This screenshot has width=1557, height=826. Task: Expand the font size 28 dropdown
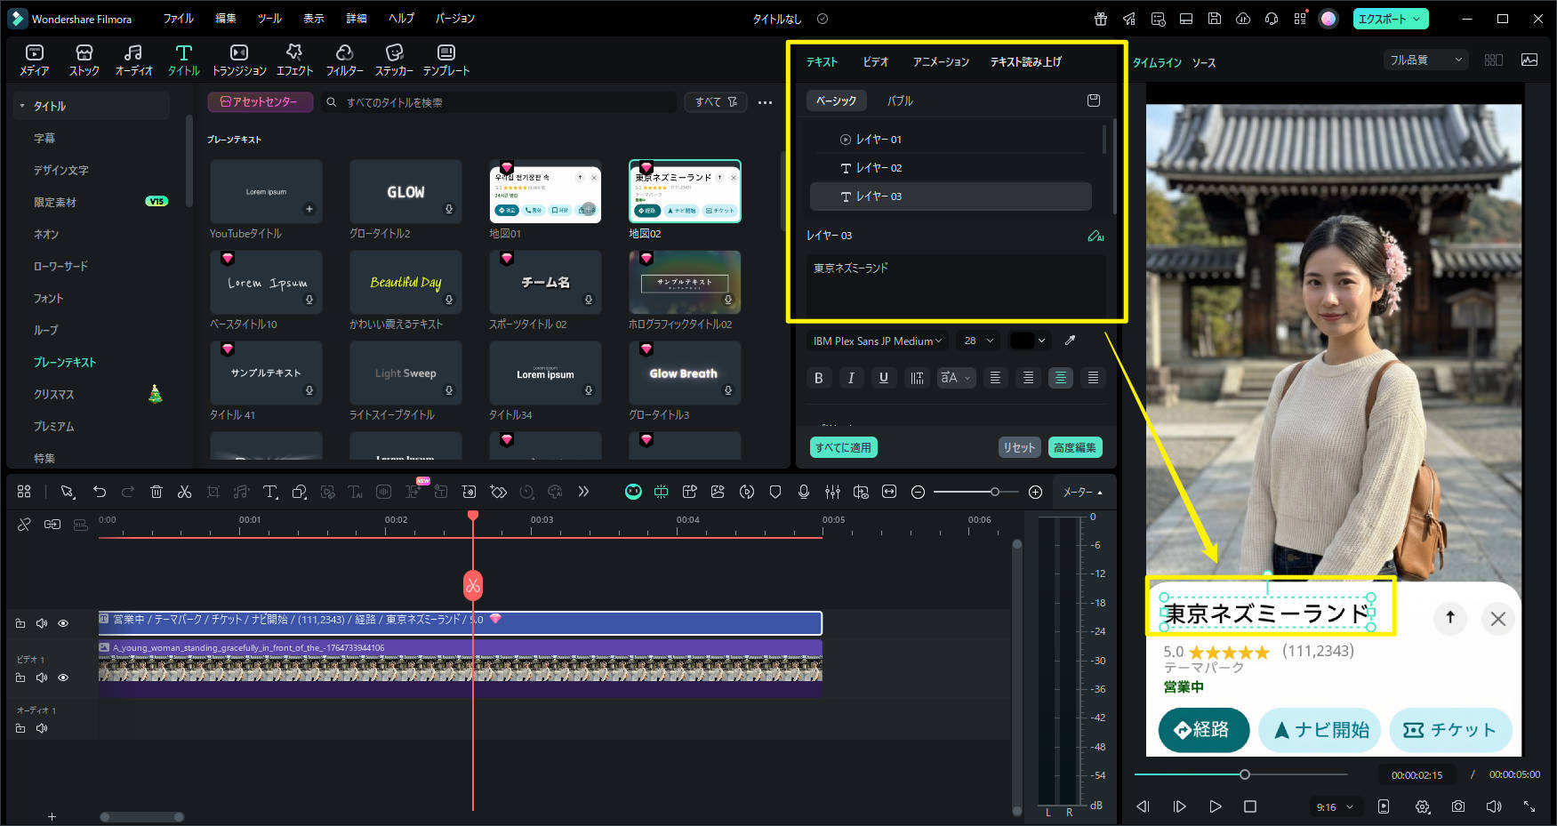[x=978, y=341]
